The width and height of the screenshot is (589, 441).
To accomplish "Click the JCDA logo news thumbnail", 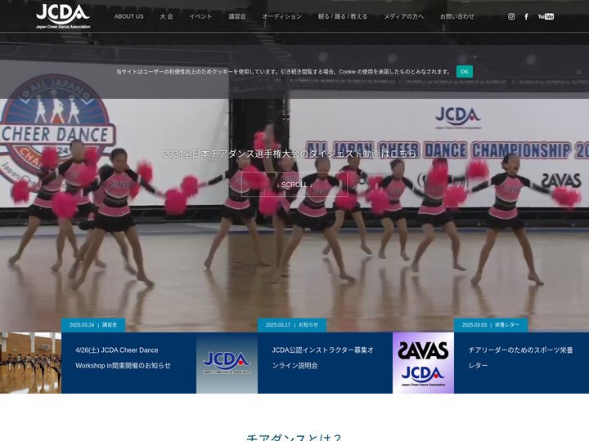I will coord(227,363).
